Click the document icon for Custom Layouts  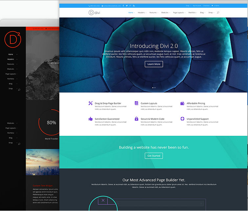[x=136, y=103]
